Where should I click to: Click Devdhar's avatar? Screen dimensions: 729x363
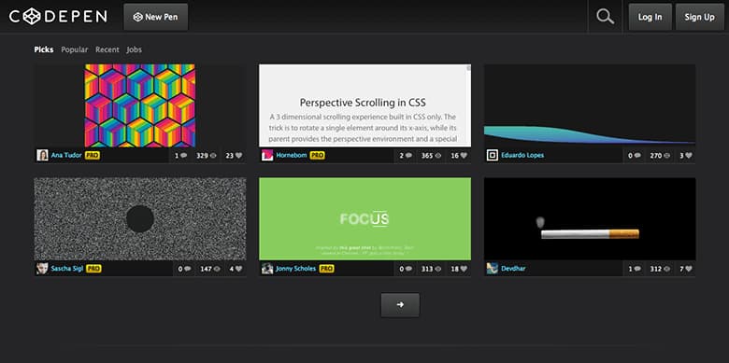[x=493, y=269]
